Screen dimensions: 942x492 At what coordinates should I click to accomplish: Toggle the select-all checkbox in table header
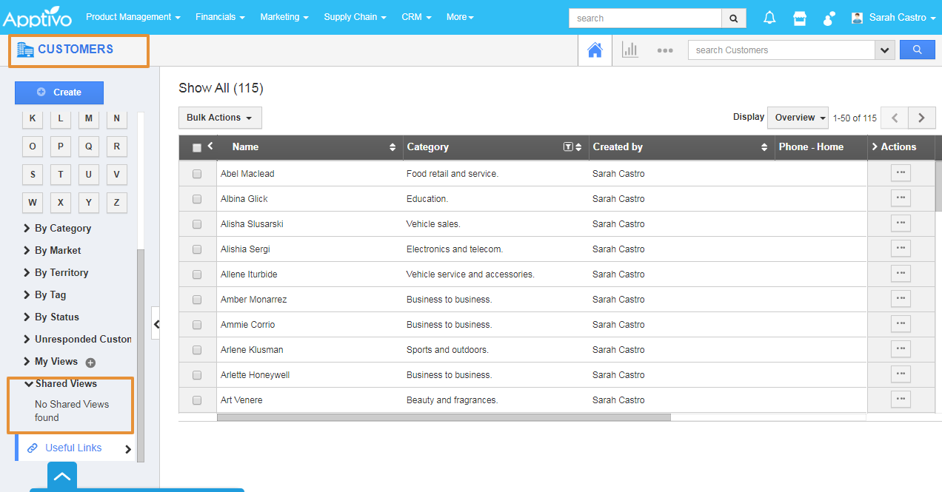pyautogui.click(x=197, y=148)
